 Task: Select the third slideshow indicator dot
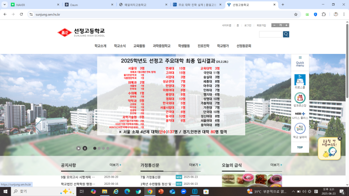tap(103, 148)
